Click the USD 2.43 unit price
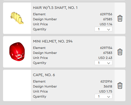The image size is (131, 105). tap(105, 58)
